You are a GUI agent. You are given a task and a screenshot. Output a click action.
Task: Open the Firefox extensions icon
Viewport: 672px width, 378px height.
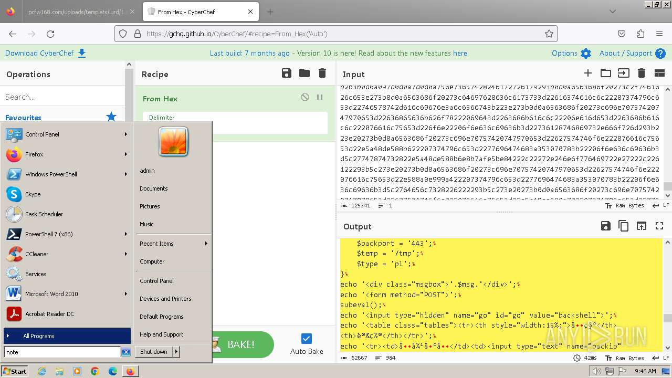[x=640, y=34]
